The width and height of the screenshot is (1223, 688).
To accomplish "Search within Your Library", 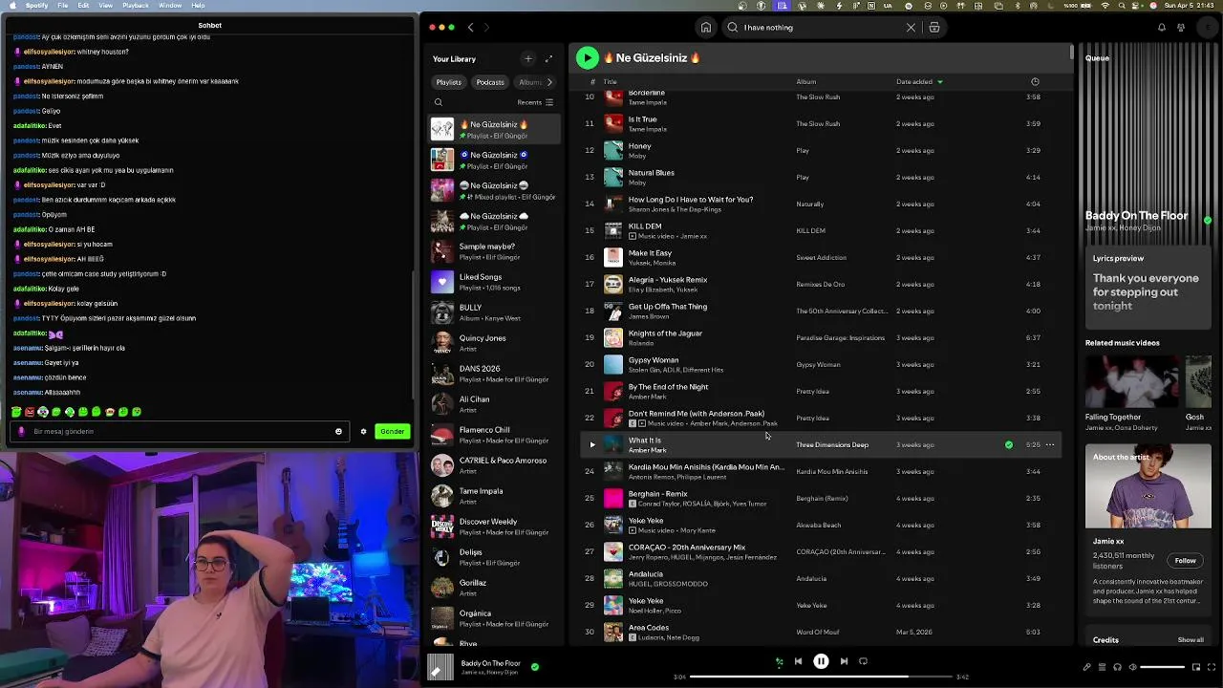I will click(x=439, y=102).
